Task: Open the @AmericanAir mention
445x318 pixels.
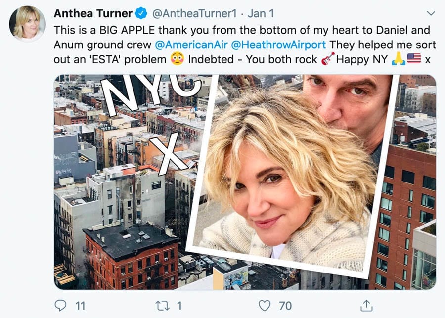Action: [191, 45]
